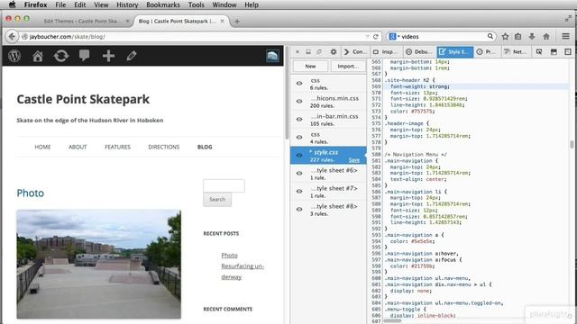The height and width of the screenshot is (324, 577).
Task: Click the updates icon in admin bar
Action: tap(61, 56)
